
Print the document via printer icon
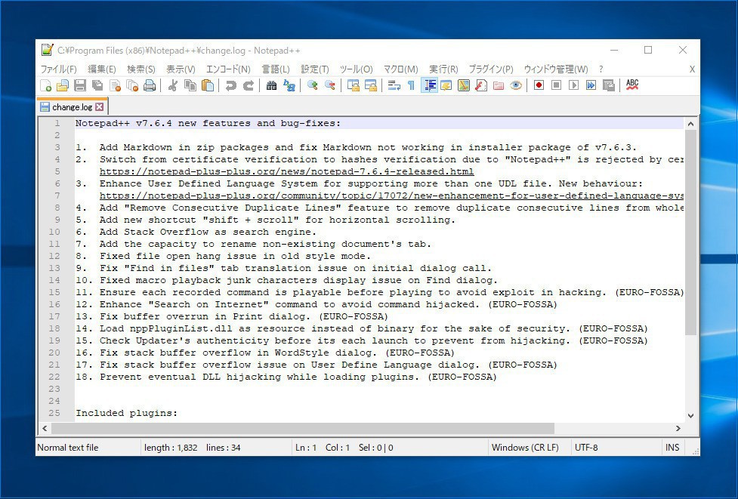[x=150, y=85]
